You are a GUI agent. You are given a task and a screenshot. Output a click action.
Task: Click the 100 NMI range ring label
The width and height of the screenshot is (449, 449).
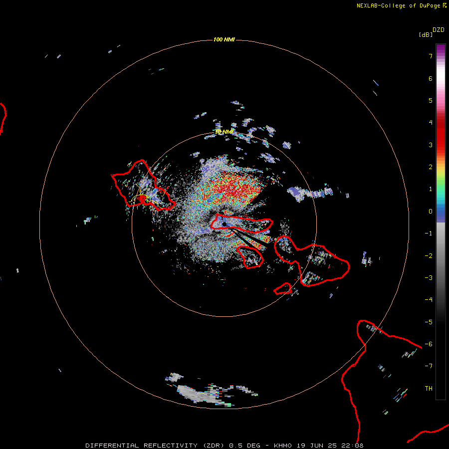224,39
